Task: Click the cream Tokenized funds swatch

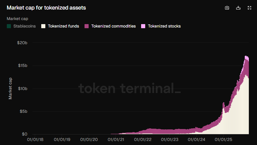Action: click(43, 26)
